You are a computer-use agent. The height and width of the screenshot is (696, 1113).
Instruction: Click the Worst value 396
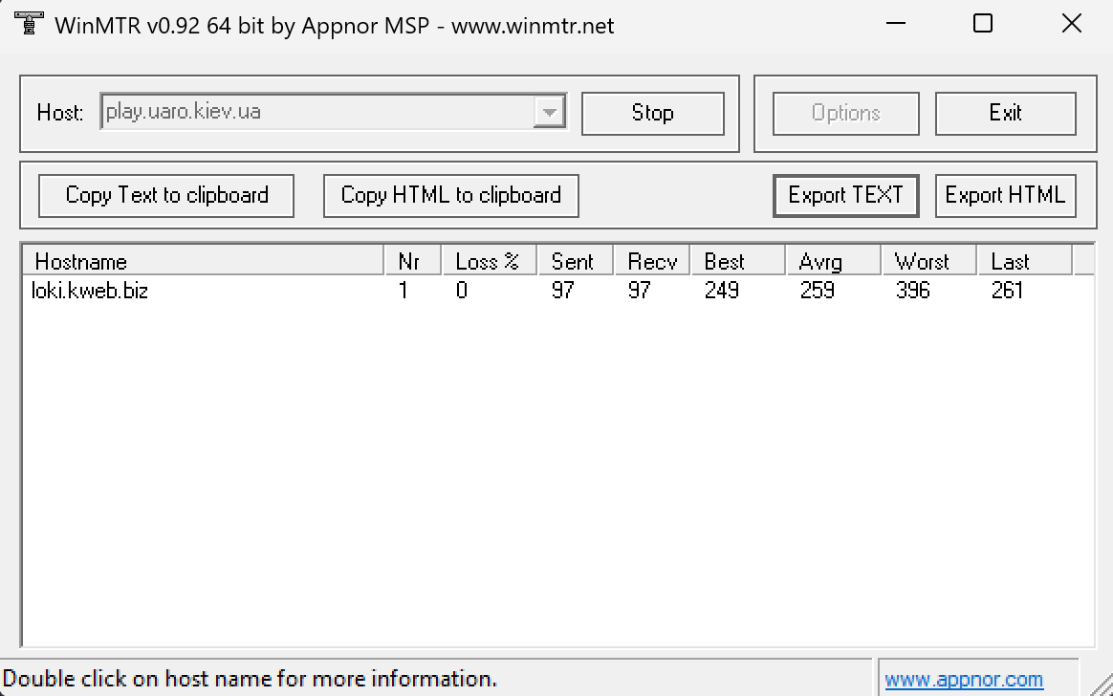point(913,291)
